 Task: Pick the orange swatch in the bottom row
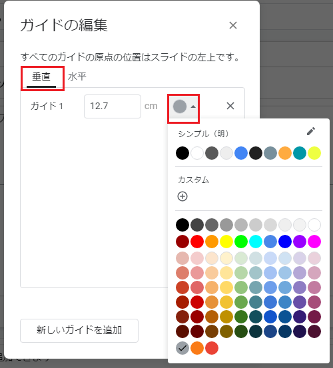click(x=197, y=348)
